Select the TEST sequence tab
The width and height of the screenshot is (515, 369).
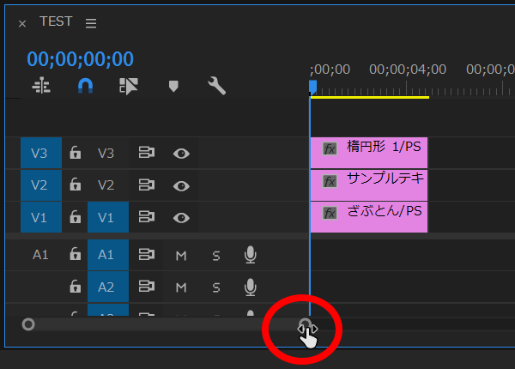click(x=56, y=21)
